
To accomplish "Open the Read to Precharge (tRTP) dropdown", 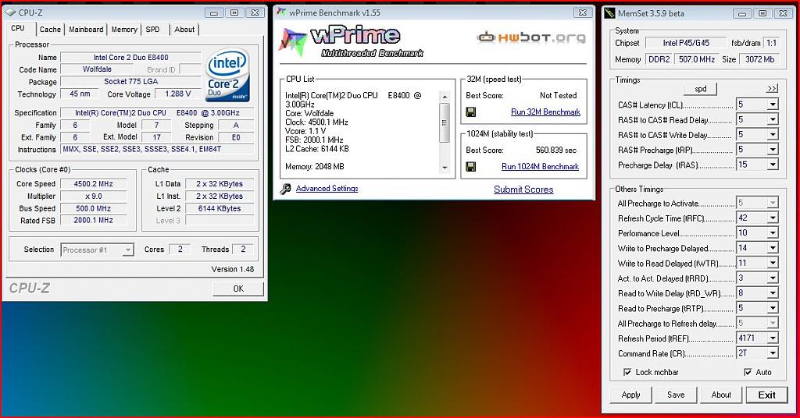I will (x=773, y=309).
